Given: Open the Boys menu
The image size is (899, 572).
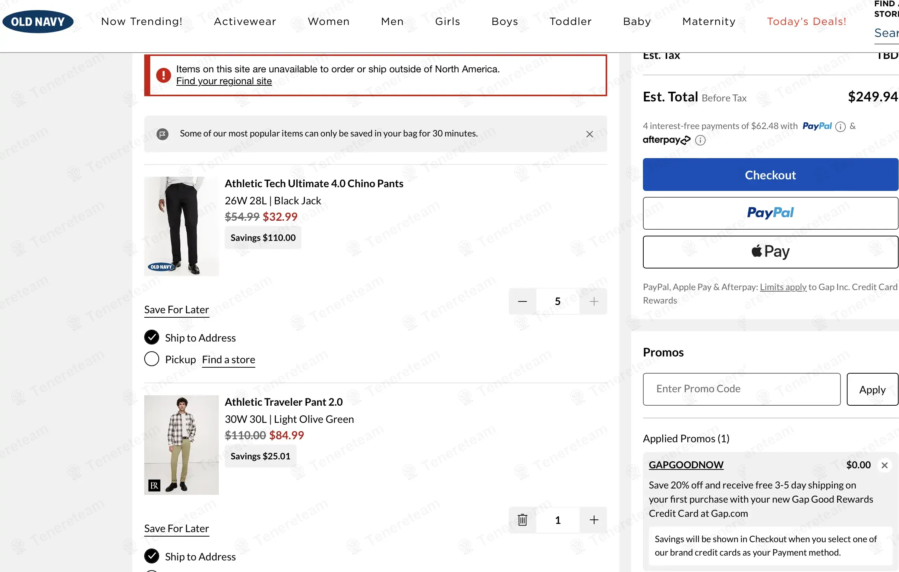Looking at the screenshot, I should tap(505, 21).
